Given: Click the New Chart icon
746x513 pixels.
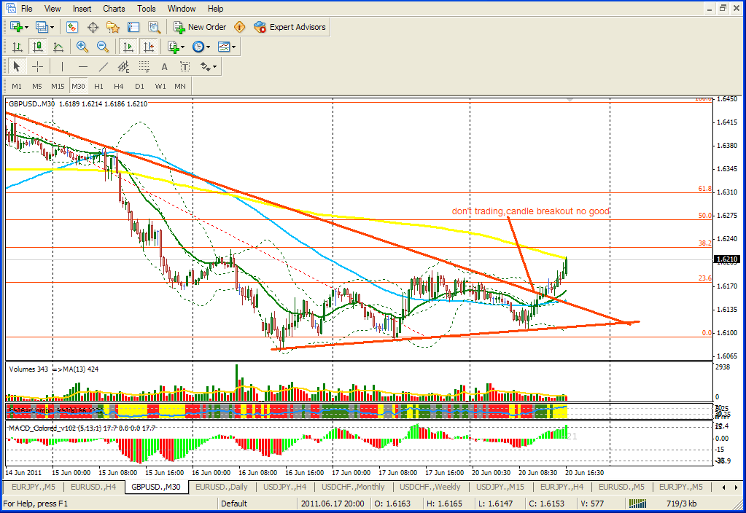Looking at the screenshot, I should click(x=16, y=27).
